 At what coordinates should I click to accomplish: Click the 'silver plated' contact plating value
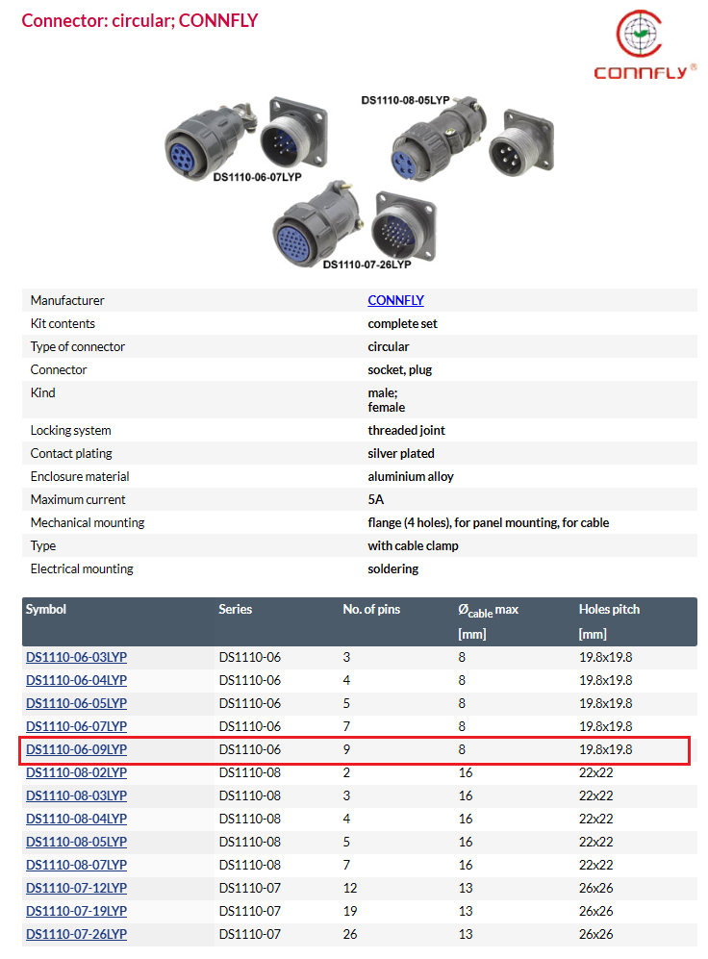pyautogui.click(x=401, y=454)
